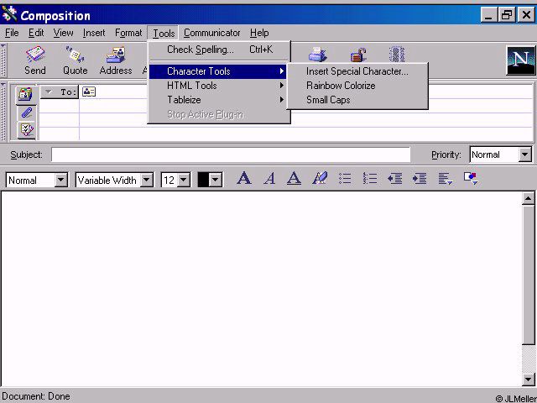Open the Help menu
The height and width of the screenshot is (403, 537).
[x=259, y=33]
